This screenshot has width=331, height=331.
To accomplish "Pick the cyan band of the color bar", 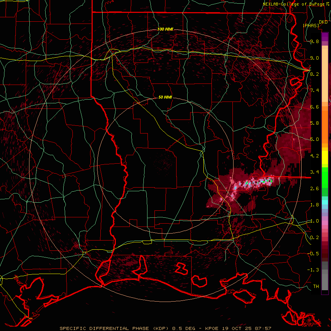I will pos(325,202).
